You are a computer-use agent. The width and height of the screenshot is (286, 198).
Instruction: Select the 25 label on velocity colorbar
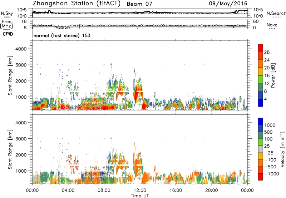pyautogui.click(x=267, y=146)
